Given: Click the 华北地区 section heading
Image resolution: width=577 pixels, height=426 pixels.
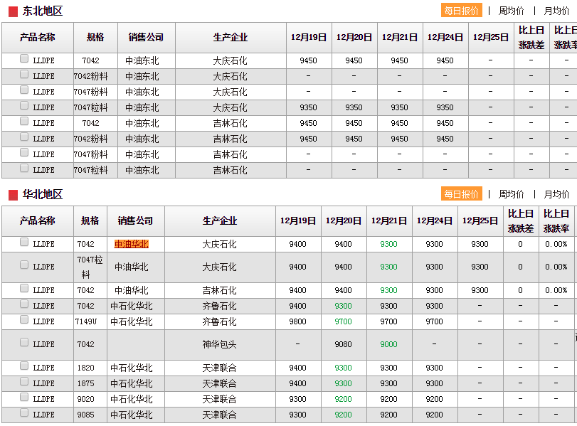Looking at the screenshot, I should pyautogui.click(x=42, y=194).
